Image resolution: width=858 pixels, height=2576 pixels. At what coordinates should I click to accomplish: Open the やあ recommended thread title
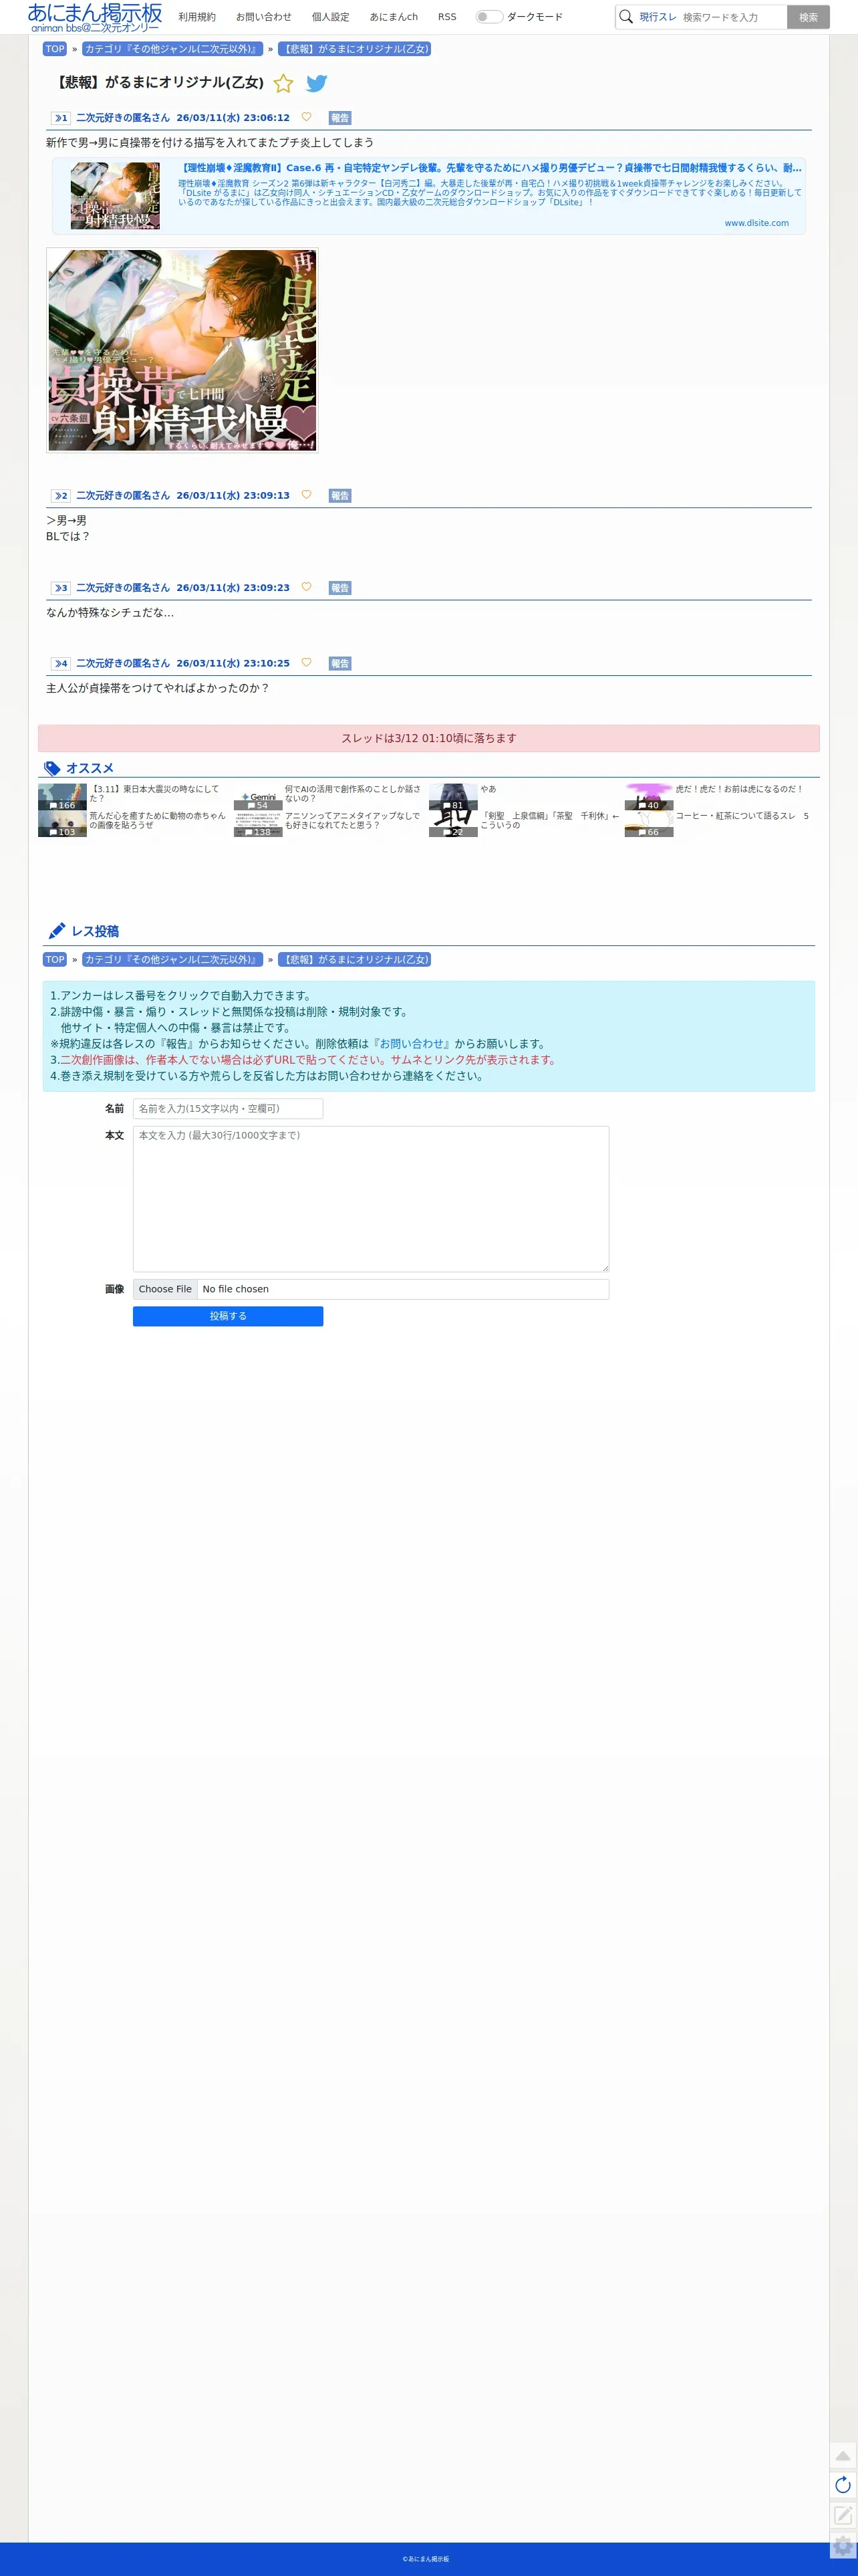488,789
